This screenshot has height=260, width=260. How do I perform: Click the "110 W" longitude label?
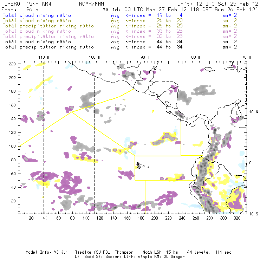(x=44, y=57)
